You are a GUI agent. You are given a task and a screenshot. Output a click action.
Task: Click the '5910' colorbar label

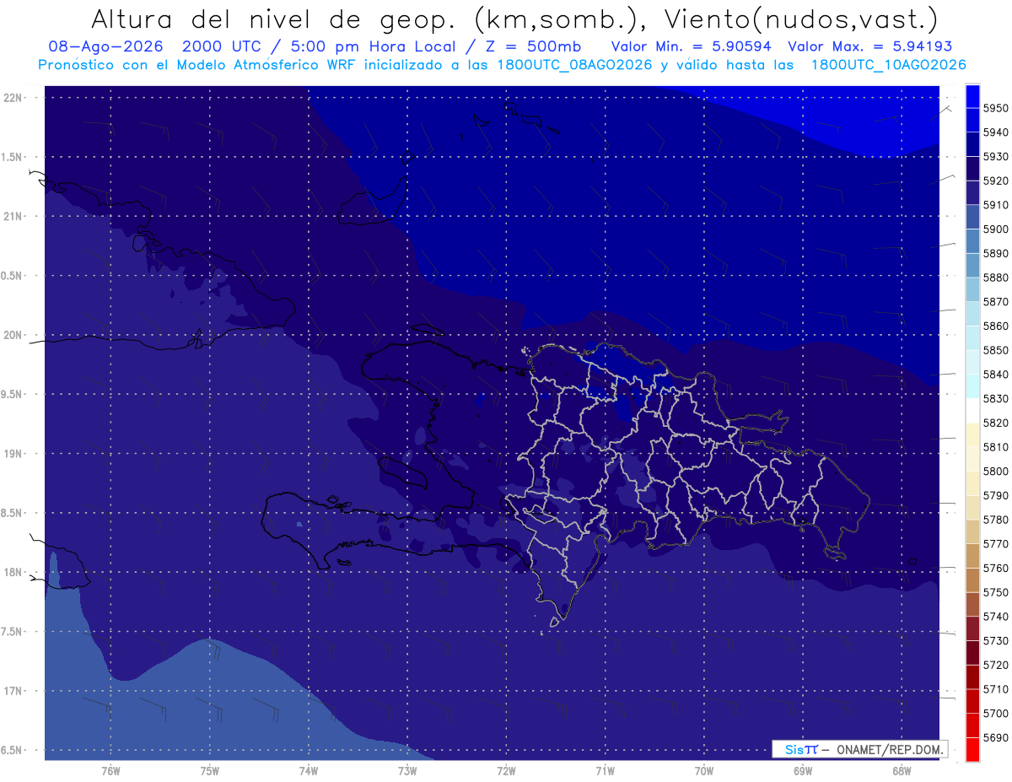click(x=996, y=205)
